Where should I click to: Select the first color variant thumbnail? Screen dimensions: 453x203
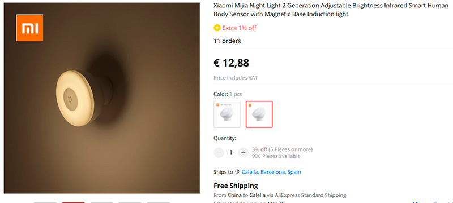[x=227, y=114]
